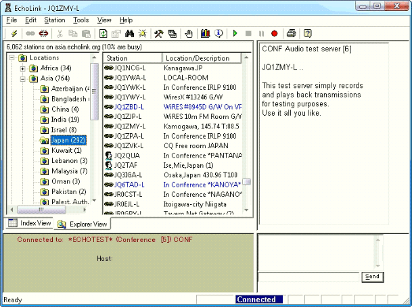Click the station list scrollbar thumb
The image size is (412, 307).
[x=246, y=182]
